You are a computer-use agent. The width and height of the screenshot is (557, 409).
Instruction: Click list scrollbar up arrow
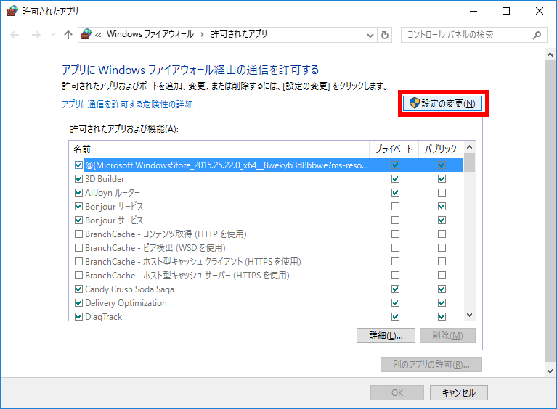pos(469,147)
